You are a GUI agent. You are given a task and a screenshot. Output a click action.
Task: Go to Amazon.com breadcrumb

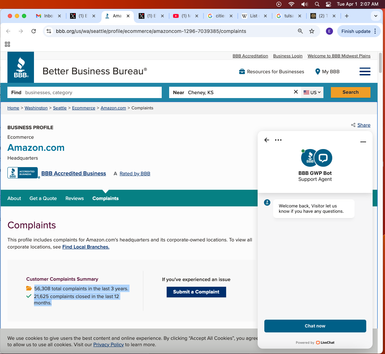tap(113, 108)
